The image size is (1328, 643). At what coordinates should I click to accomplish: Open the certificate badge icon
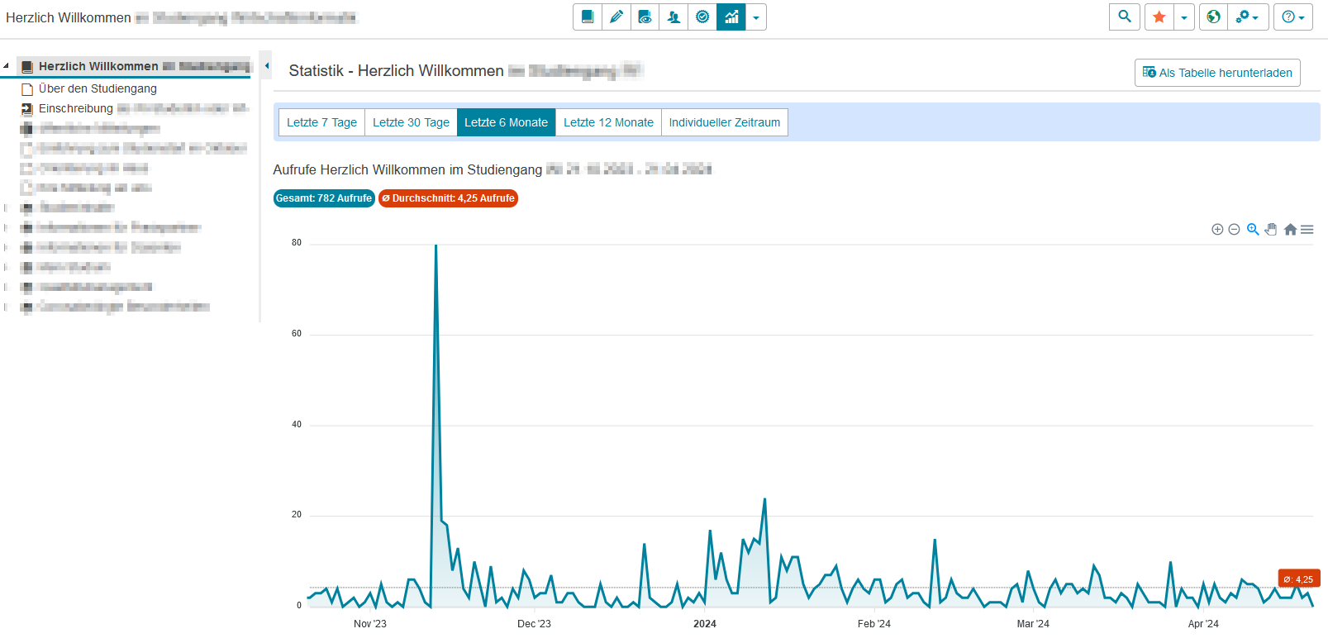point(702,17)
